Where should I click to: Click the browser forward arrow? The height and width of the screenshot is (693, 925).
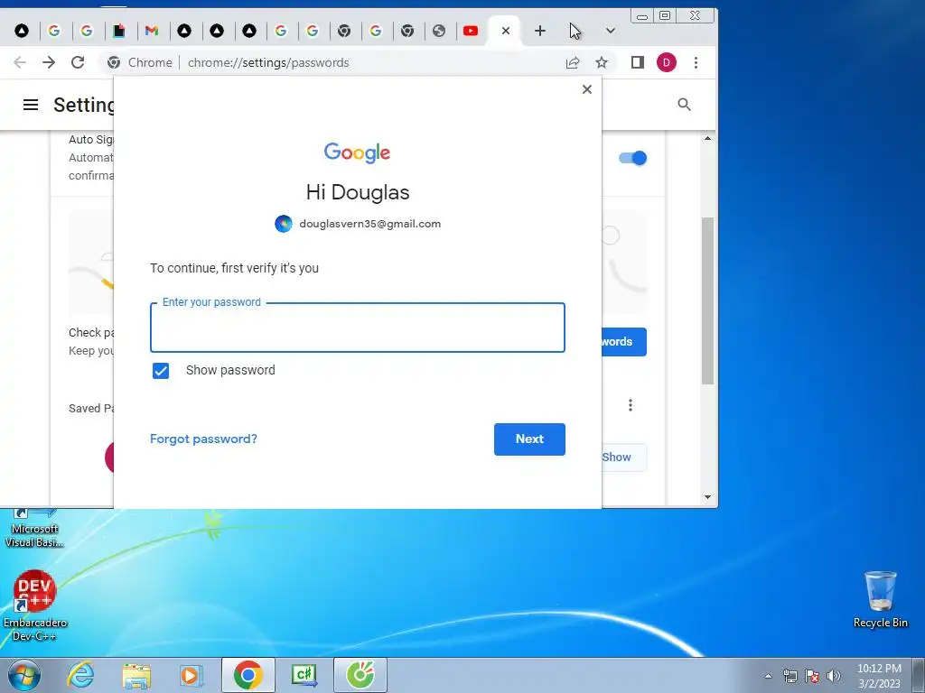[x=49, y=62]
